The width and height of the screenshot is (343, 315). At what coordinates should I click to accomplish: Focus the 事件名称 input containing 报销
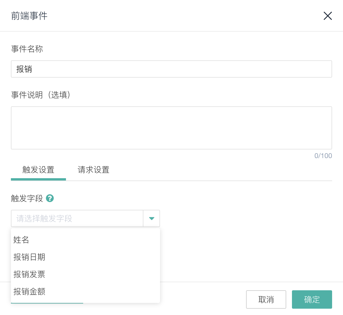(x=171, y=69)
